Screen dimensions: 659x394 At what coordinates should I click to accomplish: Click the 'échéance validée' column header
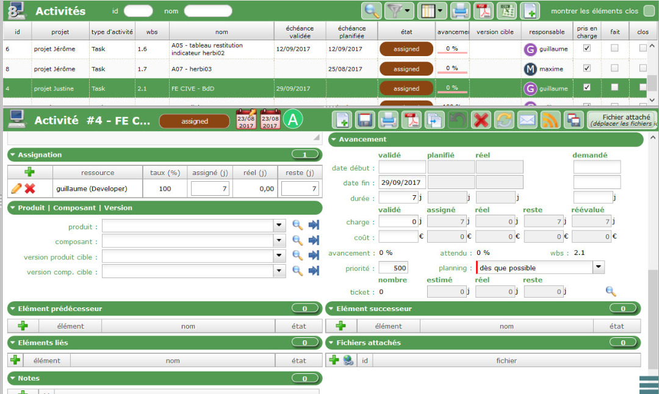pyautogui.click(x=300, y=32)
